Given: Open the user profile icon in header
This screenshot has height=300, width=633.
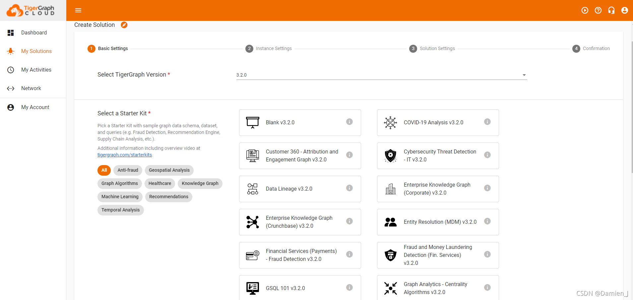Looking at the screenshot, I should point(625,10).
